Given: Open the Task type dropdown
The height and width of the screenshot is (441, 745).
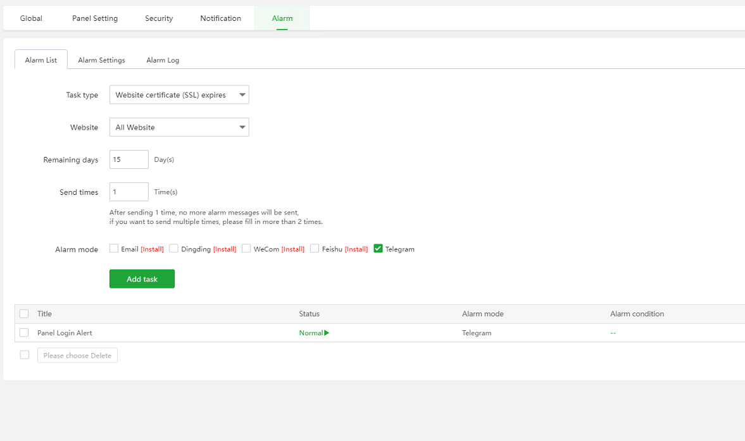Looking at the screenshot, I should point(179,95).
